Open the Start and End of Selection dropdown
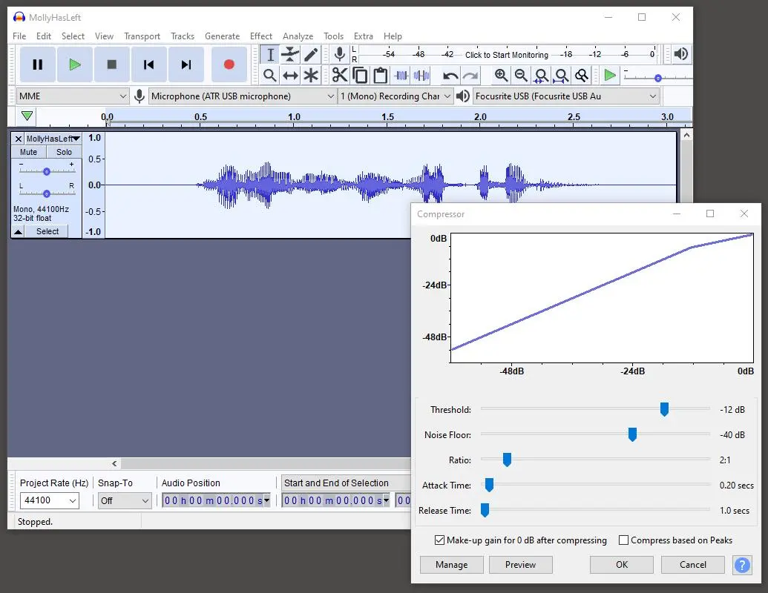This screenshot has height=593, width=768. [346, 483]
